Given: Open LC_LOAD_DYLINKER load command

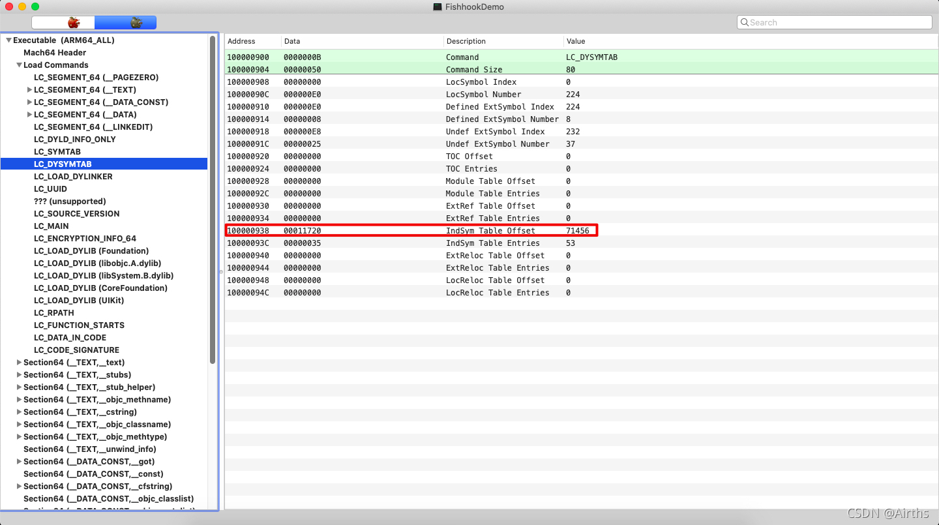Looking at the screenshot, I should click(x=73, y=177).
